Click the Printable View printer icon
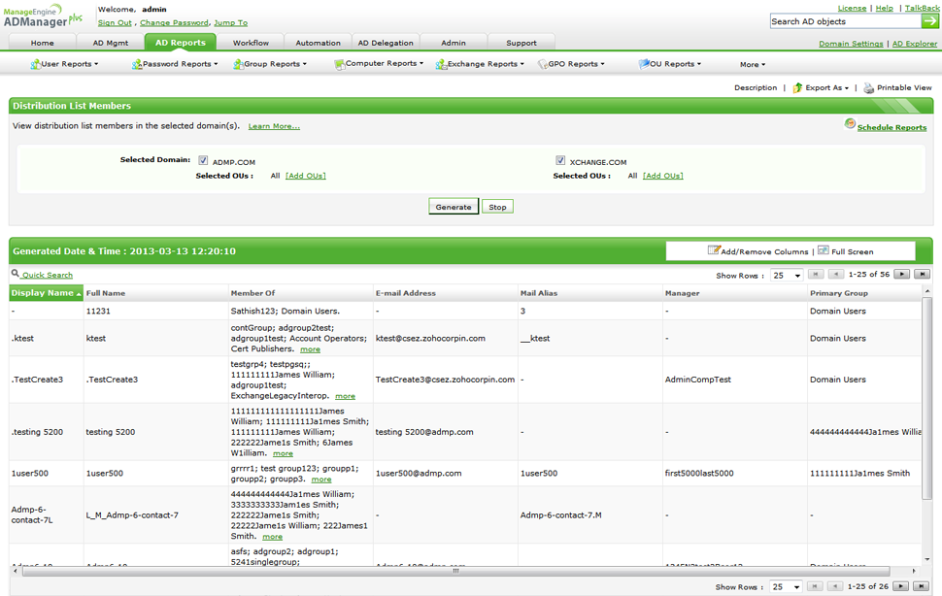942x596 pixels. coord(869,88)
